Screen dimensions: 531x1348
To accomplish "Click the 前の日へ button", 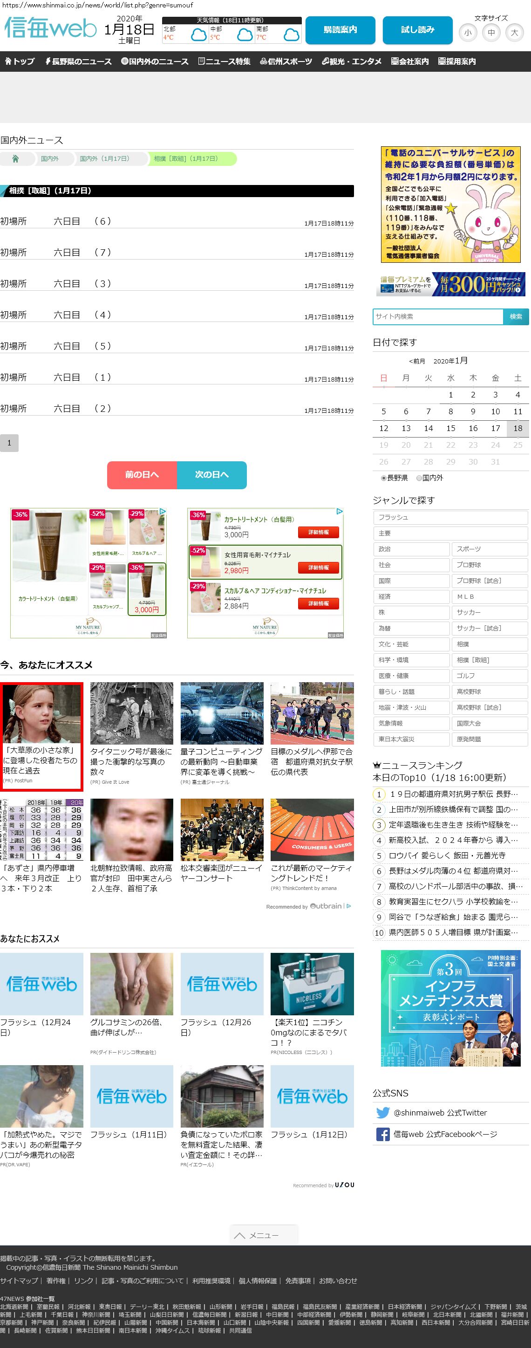I will click(142, 475).
